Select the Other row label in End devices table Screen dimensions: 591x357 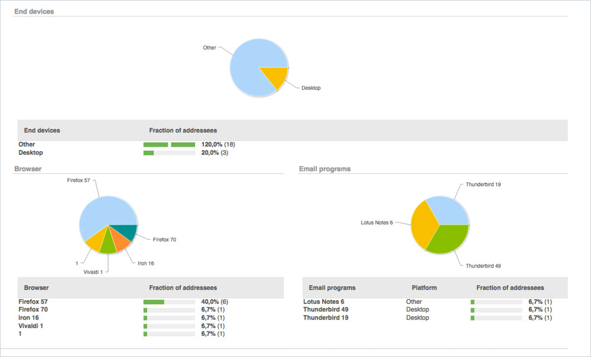[x=27, y=144]
